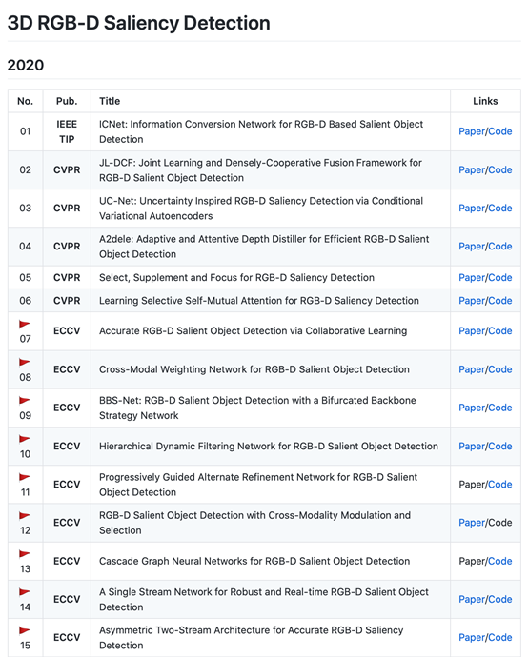The image size is (528, 657).
Task: Open Paper link for Learning Selective Self-Mutual Attention
Action: click(472, 301)
